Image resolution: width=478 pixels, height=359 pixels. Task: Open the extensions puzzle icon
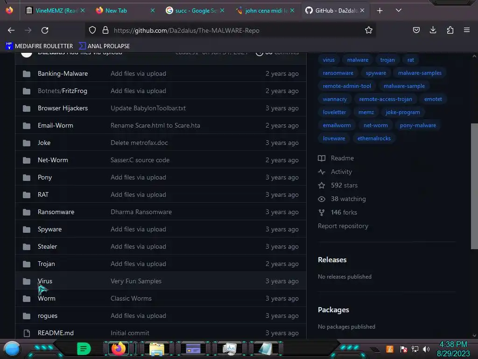(450, 30)
